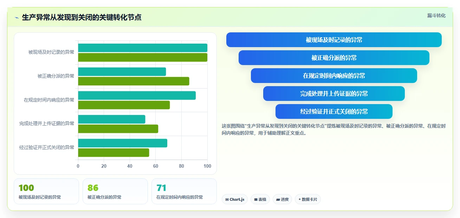Click the teal 71 value in stat card
This screenshot has width=460, height=218.
[161, 188]
